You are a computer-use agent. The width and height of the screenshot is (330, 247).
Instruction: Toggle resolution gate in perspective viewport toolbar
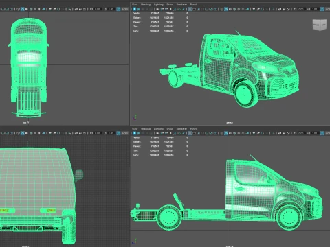click(x=198, y=9)
